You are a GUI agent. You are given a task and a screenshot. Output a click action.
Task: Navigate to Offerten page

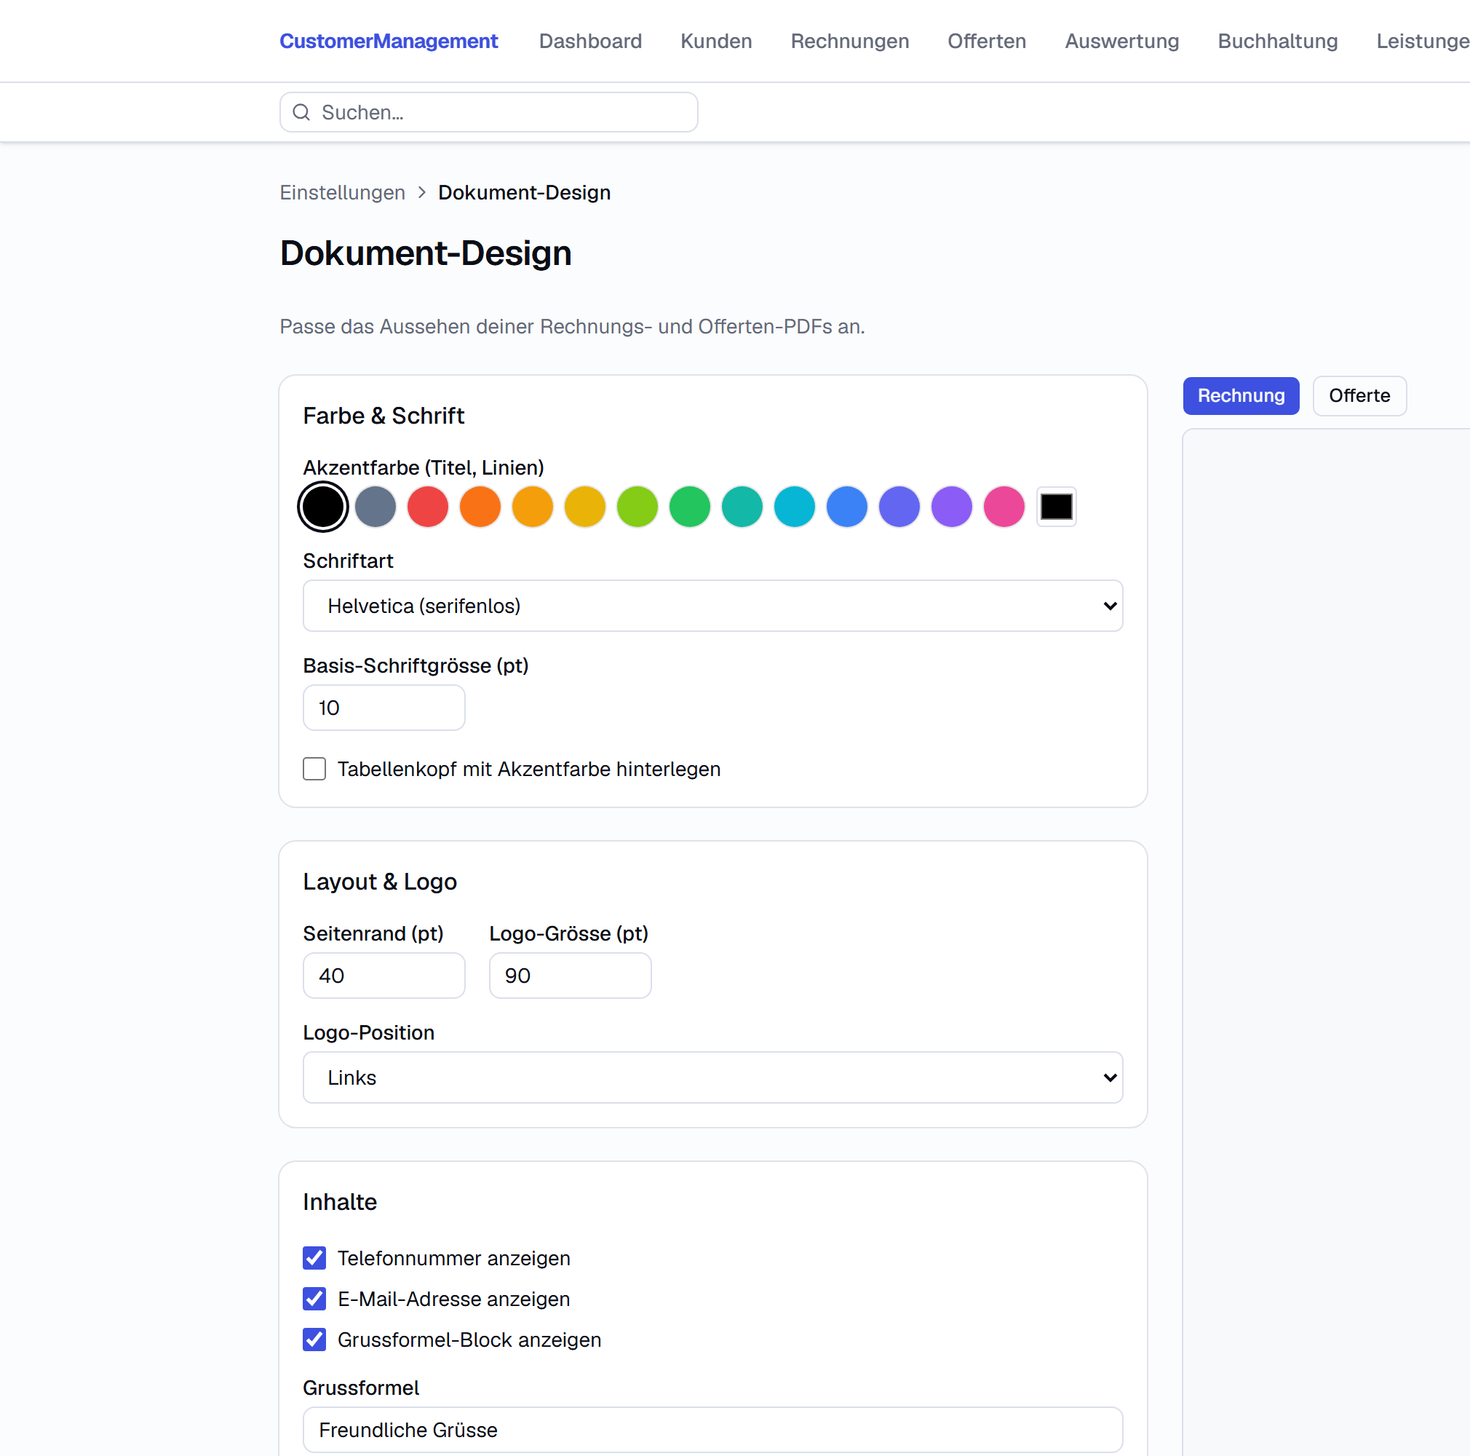pyautogui.click(x=987, y=41)
